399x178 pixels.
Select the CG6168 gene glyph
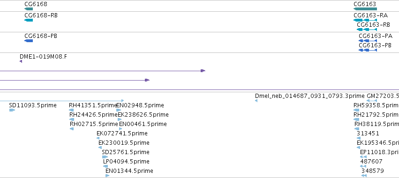[x=29, y=9]
